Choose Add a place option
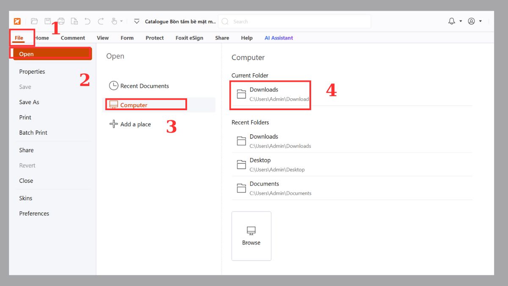 (x=135, y=124)
